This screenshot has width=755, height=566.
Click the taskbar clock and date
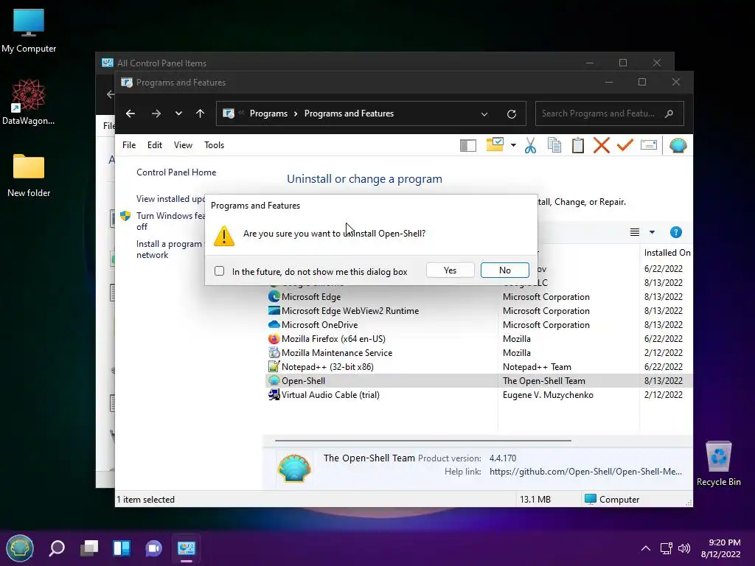721,548
